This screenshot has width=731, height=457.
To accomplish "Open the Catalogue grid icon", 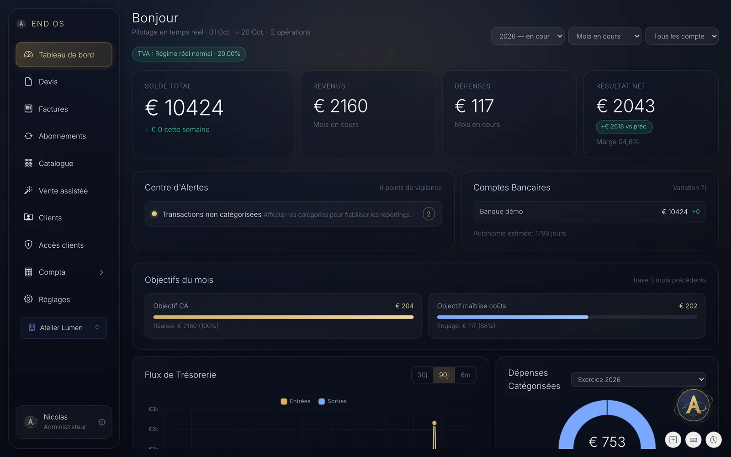I will pyautogui.click(x=28, y=163).
